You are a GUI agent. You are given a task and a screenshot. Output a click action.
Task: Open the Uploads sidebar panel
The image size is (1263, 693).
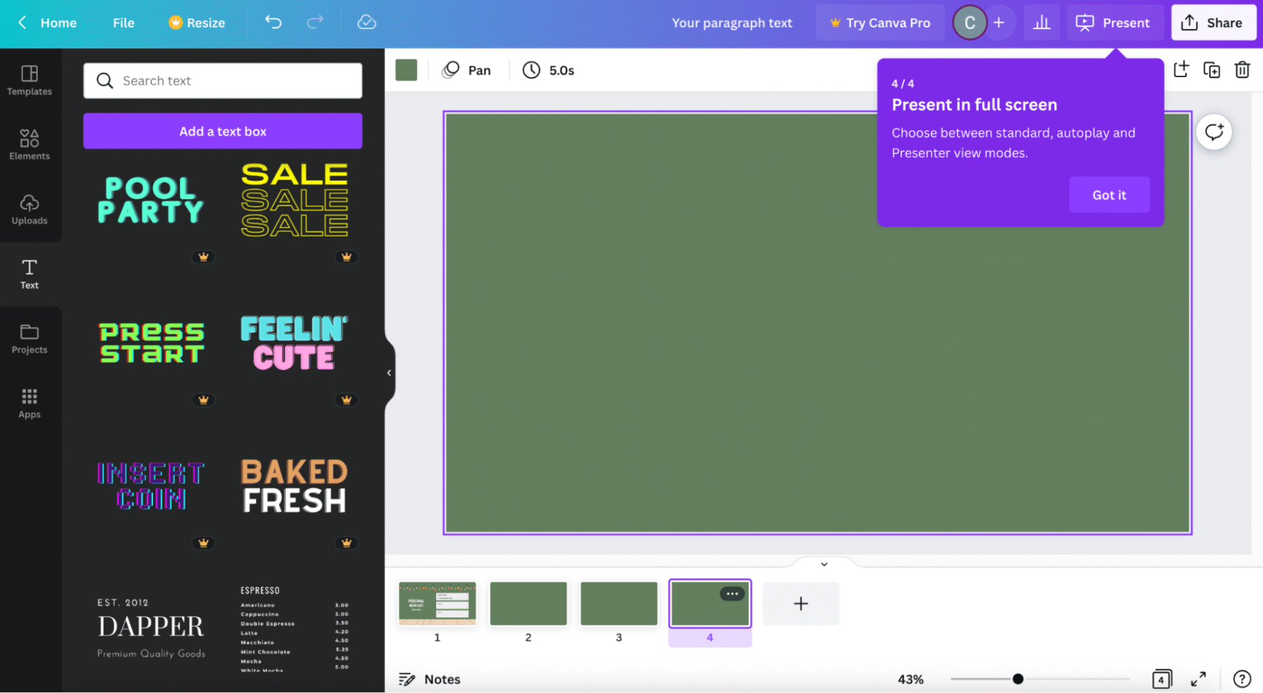(x=29, y=209)
